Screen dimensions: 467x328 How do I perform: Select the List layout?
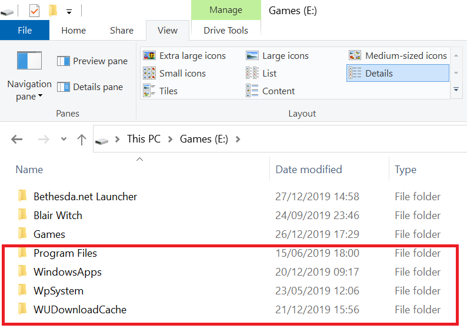pos(261,74)
